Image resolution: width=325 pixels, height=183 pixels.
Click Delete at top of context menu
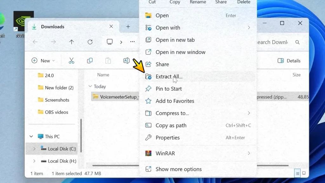244,2
